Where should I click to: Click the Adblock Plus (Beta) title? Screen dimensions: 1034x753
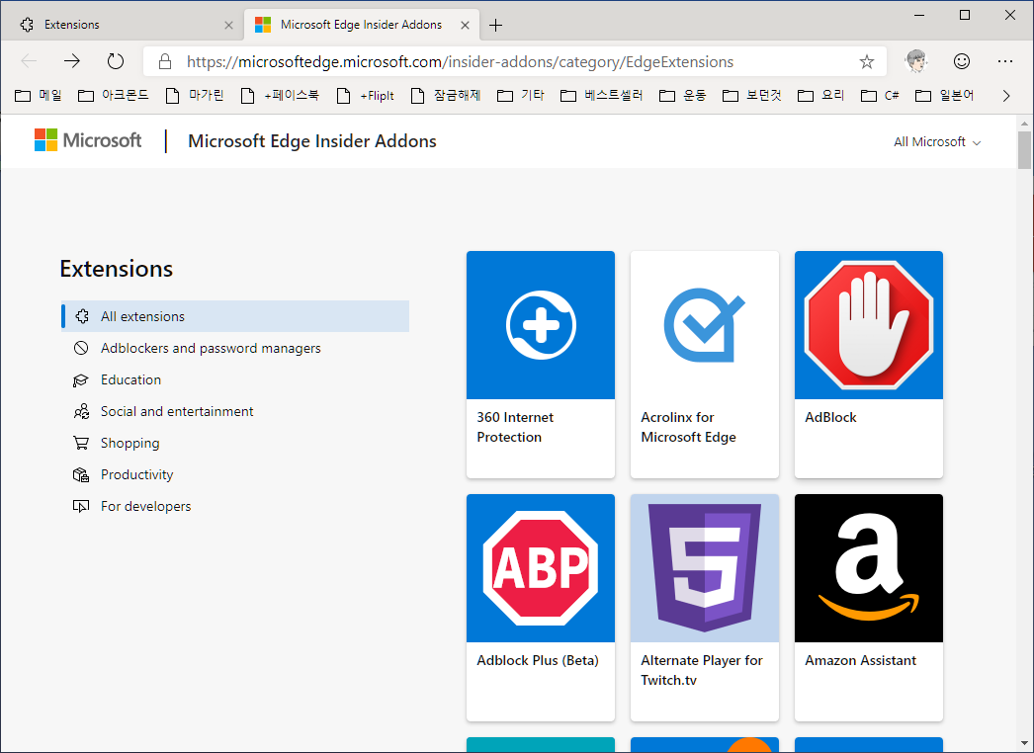(x=538, y=661)
